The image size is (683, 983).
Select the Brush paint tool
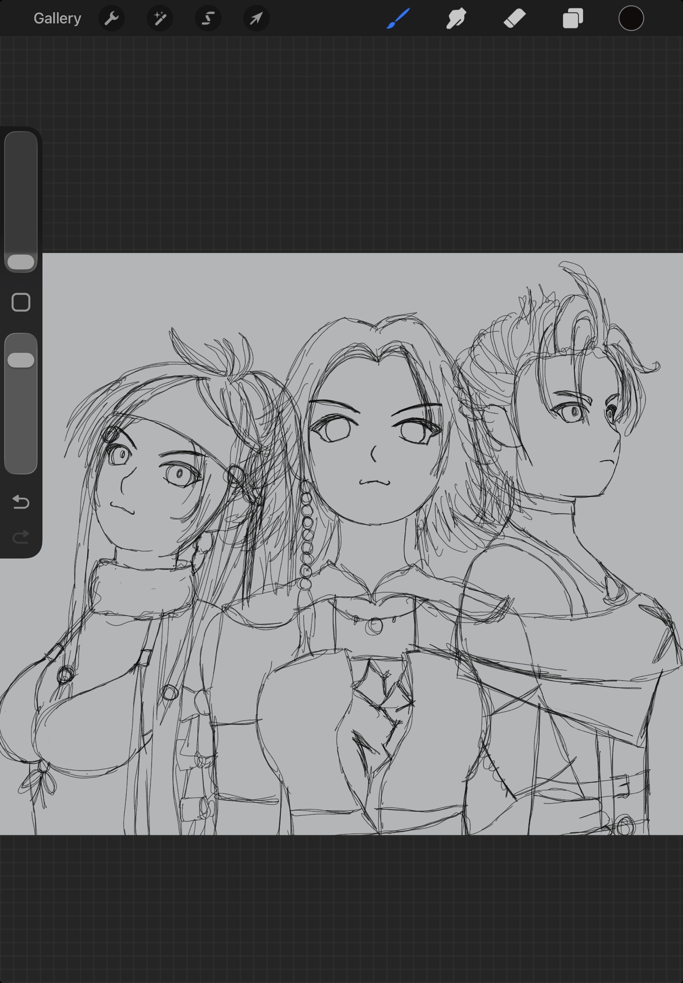[x=398, y=19]
